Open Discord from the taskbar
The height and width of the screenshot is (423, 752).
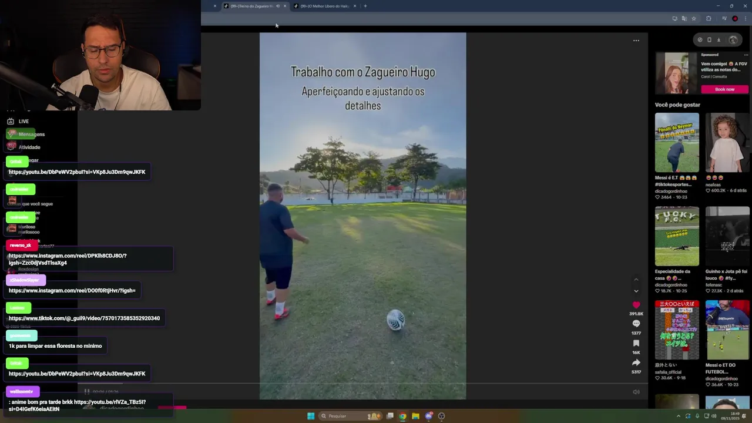coord(428,416)
